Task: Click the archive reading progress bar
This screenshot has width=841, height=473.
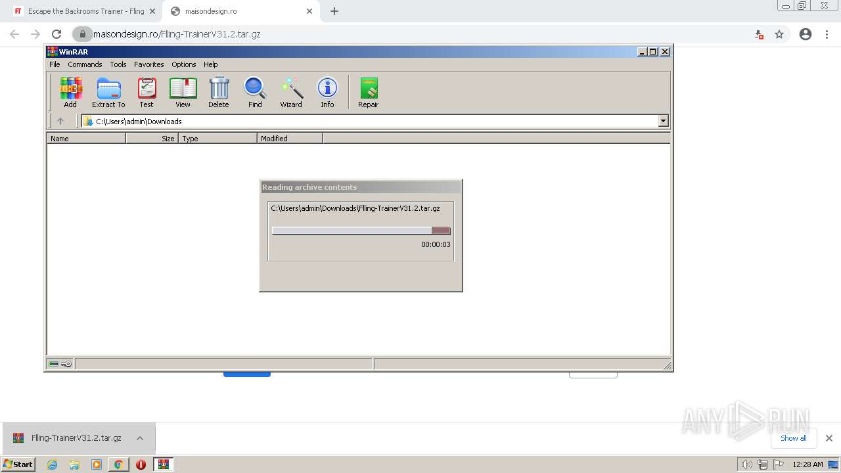Action: pos(361,231)
